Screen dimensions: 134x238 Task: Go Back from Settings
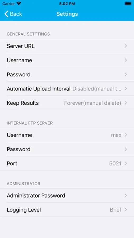(13, 14)
